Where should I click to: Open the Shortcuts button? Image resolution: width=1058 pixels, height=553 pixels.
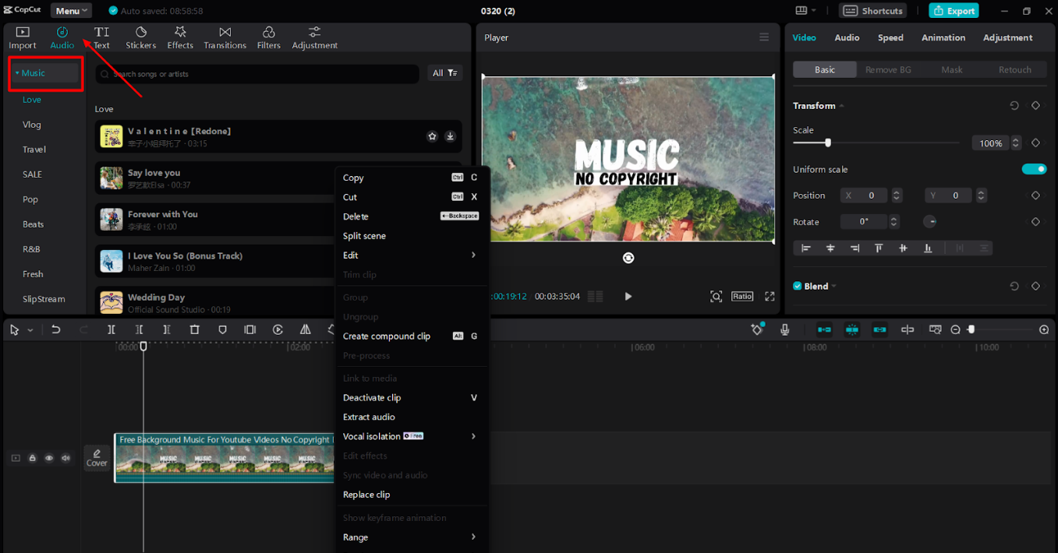(x=873, y=11)
